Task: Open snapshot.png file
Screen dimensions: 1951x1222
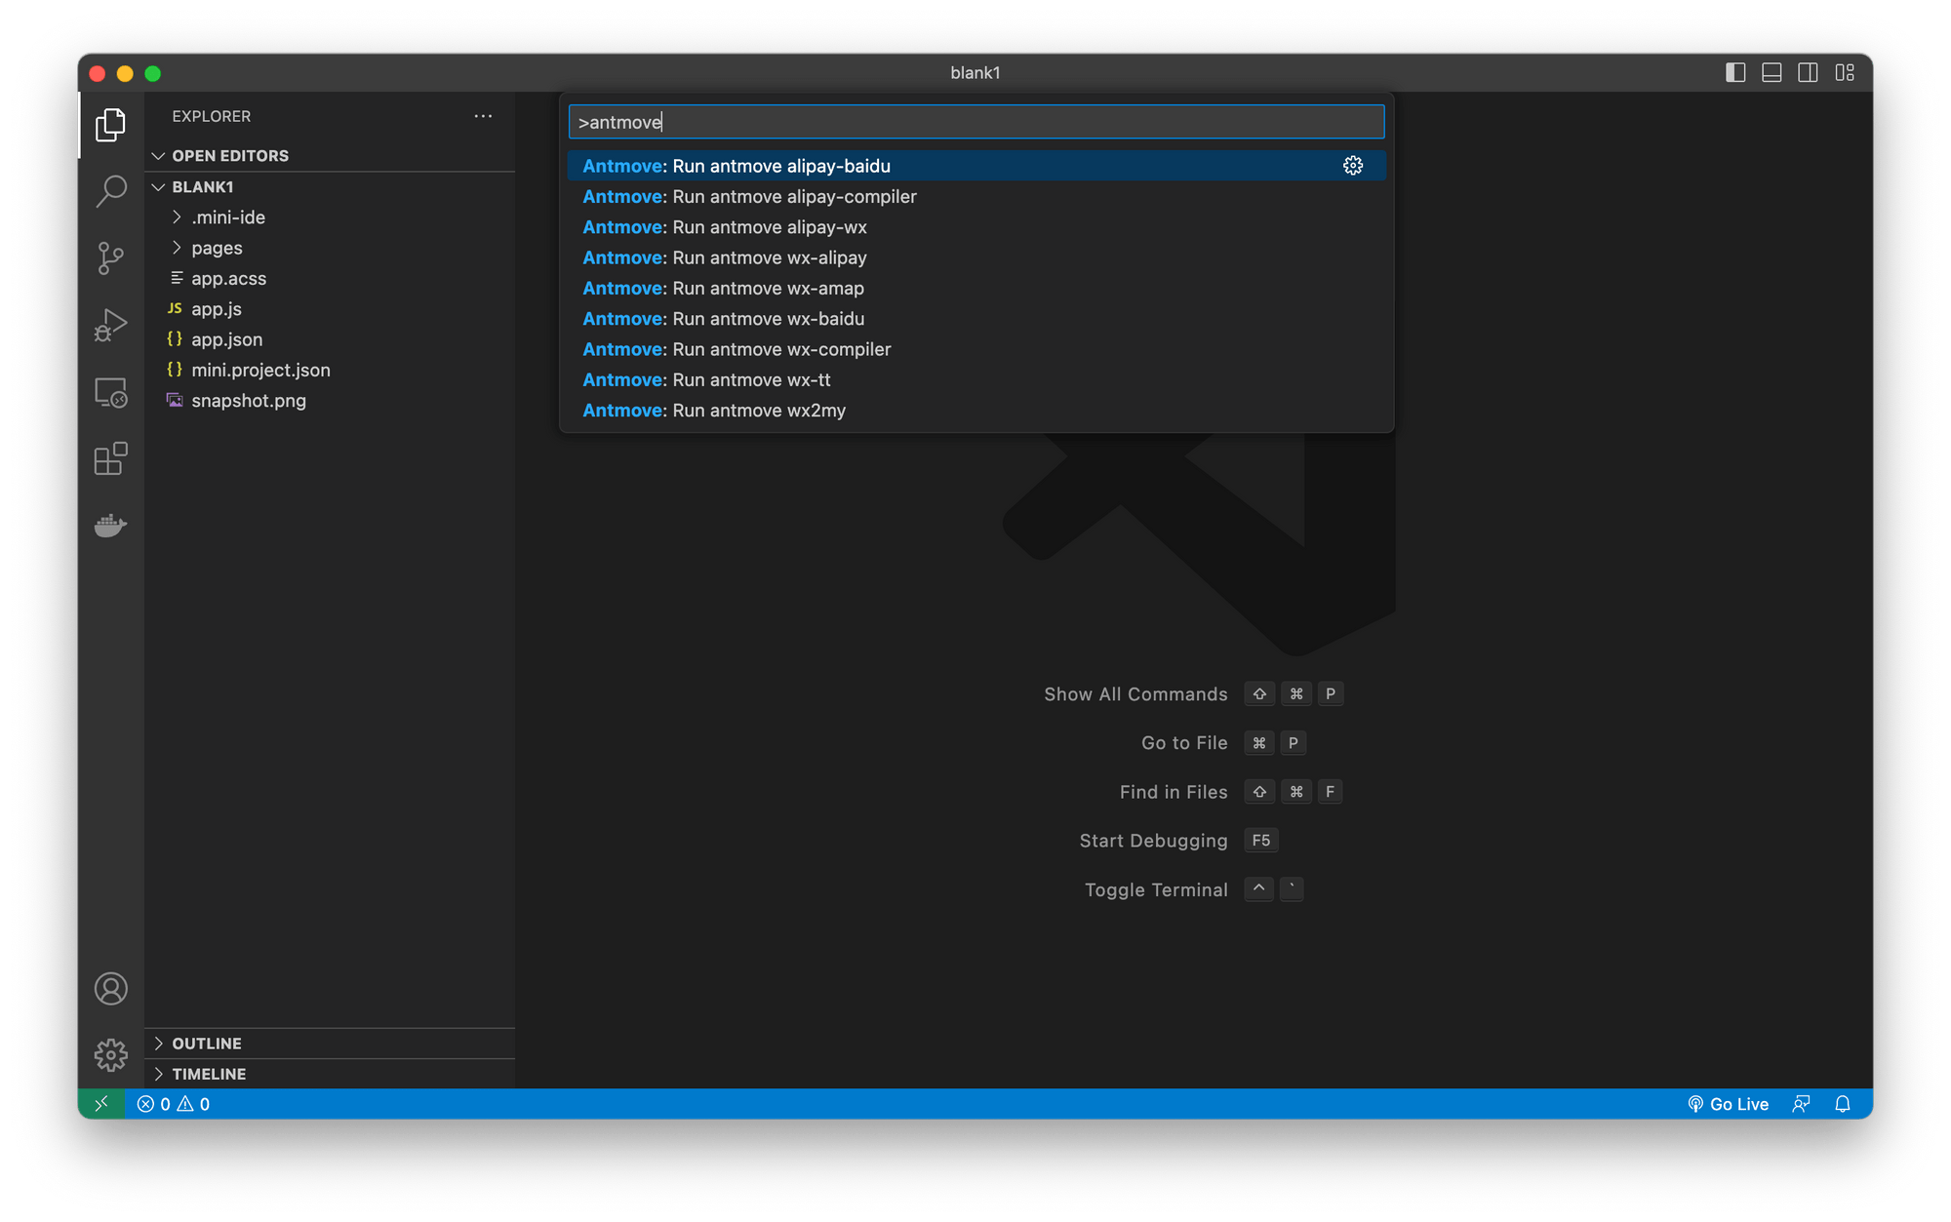Action: click(332, 401)
